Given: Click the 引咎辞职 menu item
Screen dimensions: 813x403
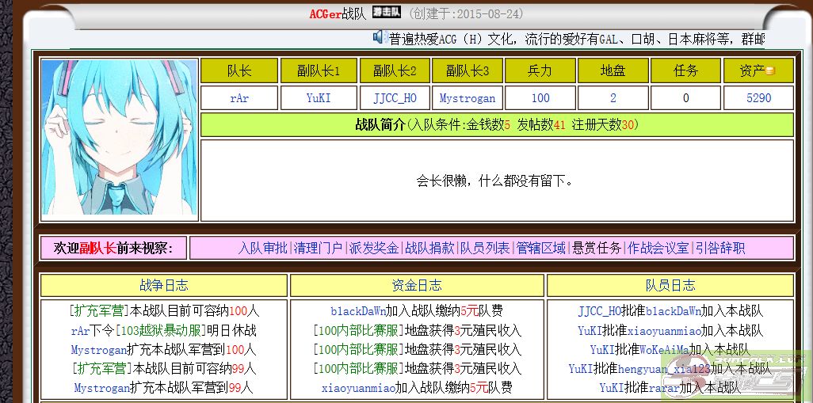Looking at the screenshot, I should tap(720, 248).
